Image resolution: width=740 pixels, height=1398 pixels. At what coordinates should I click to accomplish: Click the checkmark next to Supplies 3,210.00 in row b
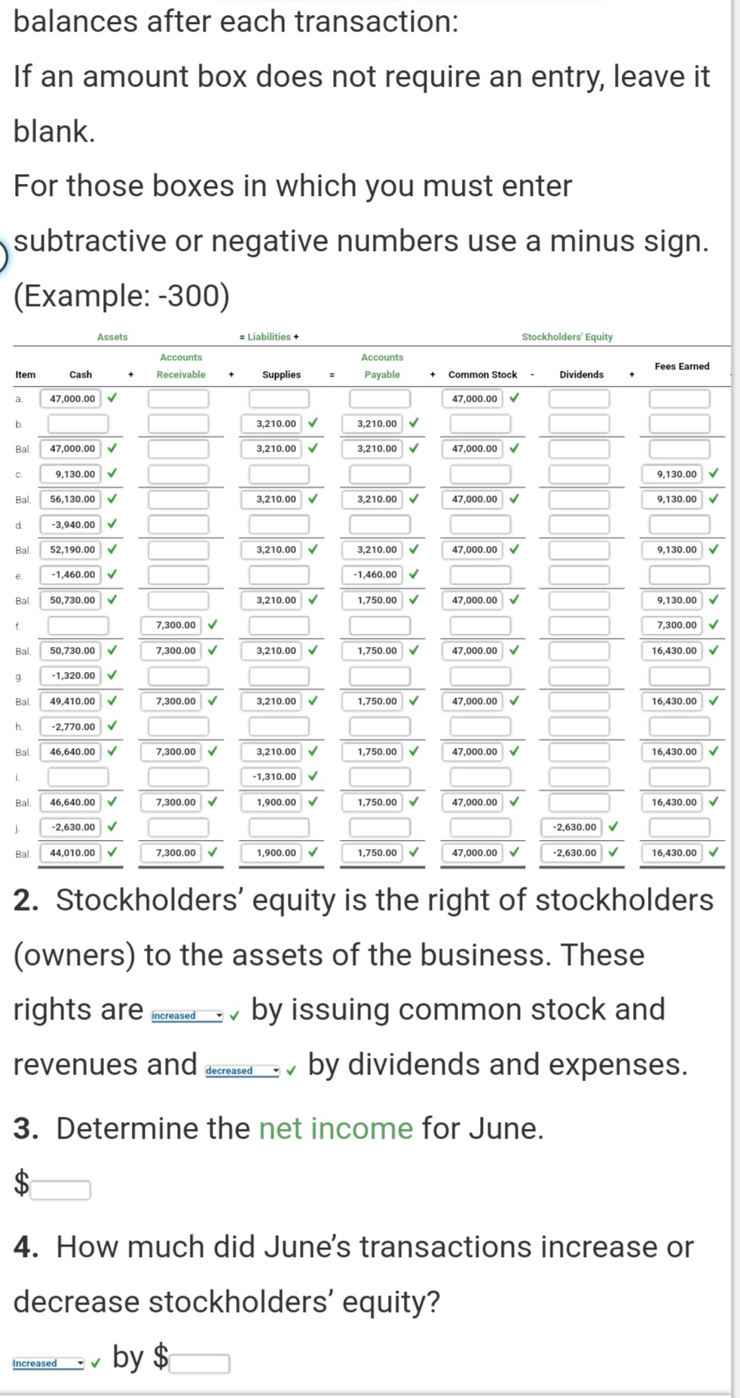tap(313, 424)
